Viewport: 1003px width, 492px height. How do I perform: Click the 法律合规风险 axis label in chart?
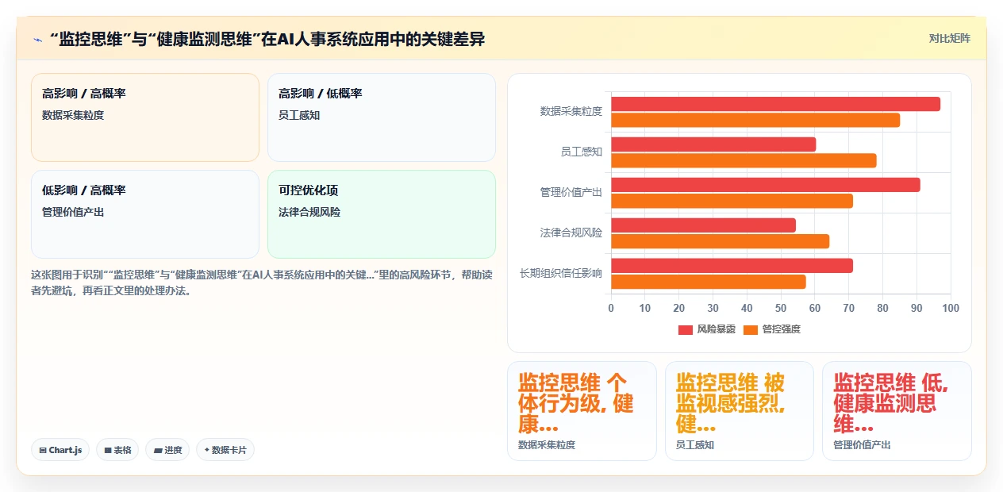pyautogui.click(x=571, y=233)
